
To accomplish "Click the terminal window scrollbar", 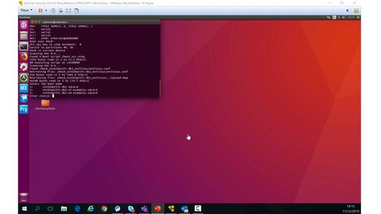I will click(160, 89).
